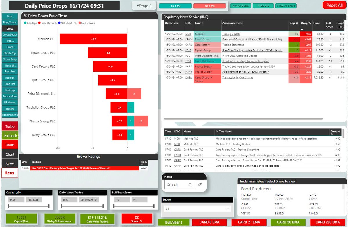Open the Headline Mine tab

[x=10, y=115]
